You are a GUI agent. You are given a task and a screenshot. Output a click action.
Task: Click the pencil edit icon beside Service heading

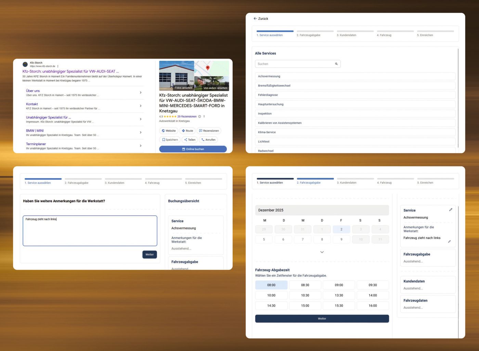pyautogui.click(x=451, y=210)
